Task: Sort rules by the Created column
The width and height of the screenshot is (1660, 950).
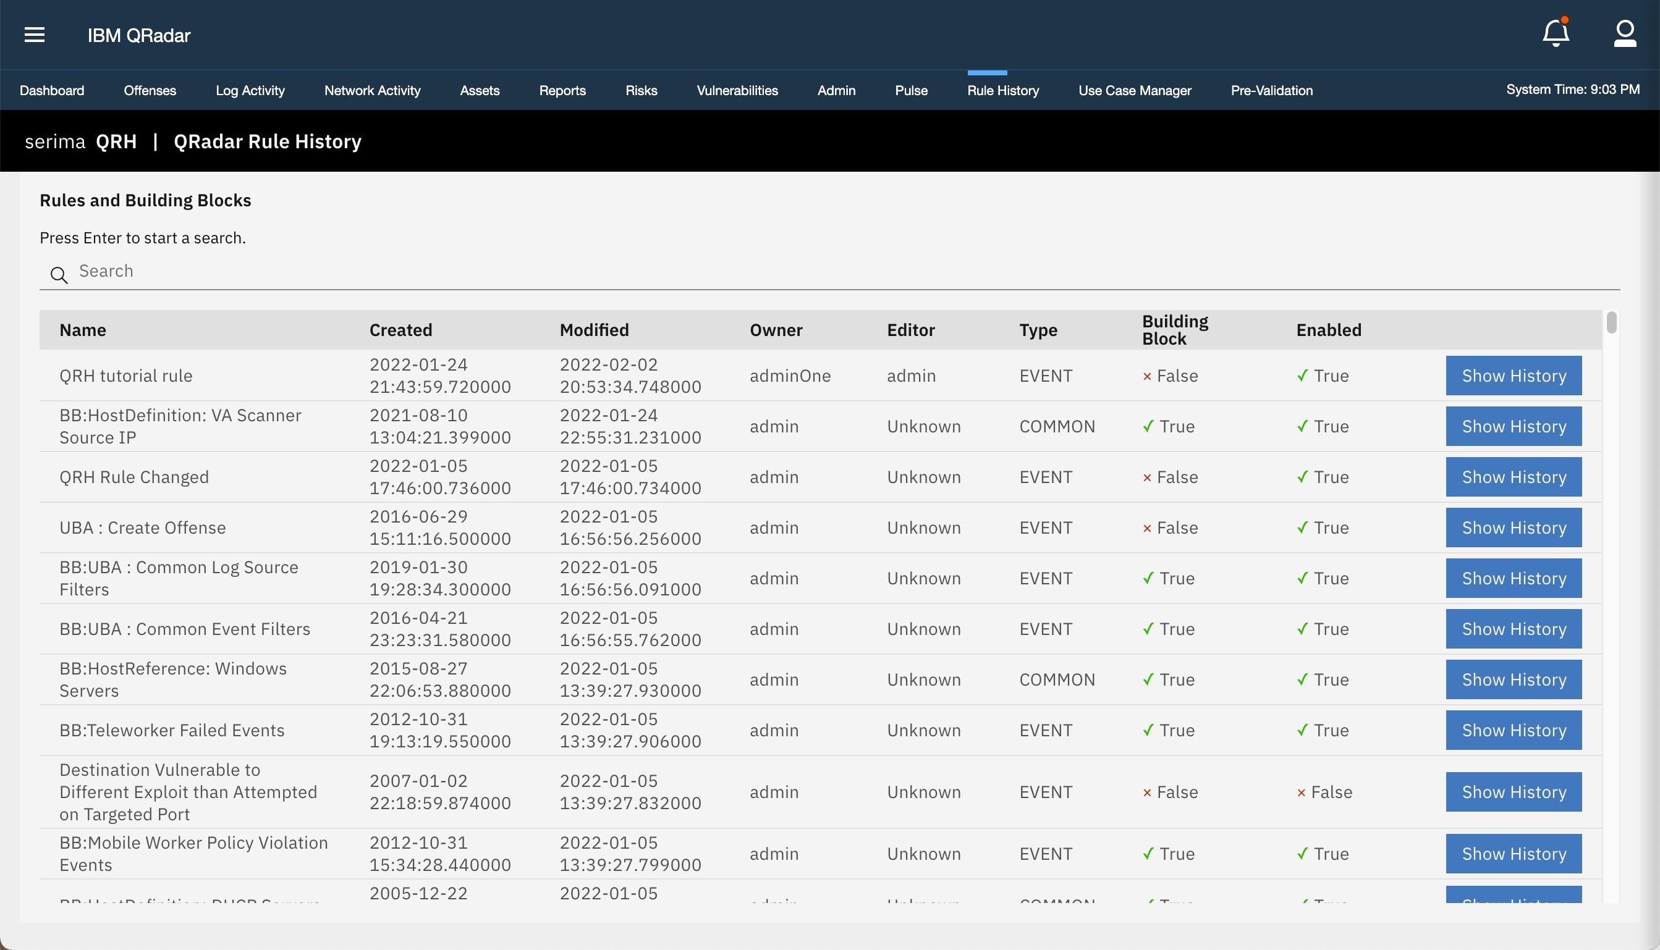Action: point(401,329)
